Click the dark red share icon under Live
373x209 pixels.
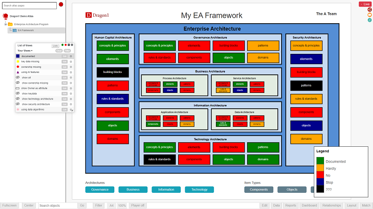369,10
